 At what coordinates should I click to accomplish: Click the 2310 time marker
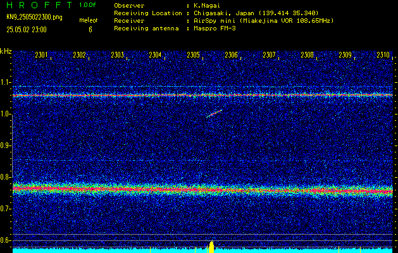click(383, 55)
